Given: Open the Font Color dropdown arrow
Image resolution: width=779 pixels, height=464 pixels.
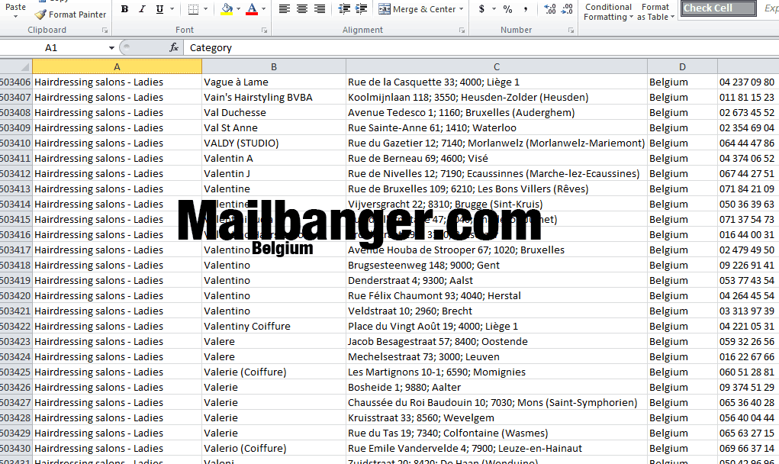Looking at the screenshot, I should (x=263, y=9).
